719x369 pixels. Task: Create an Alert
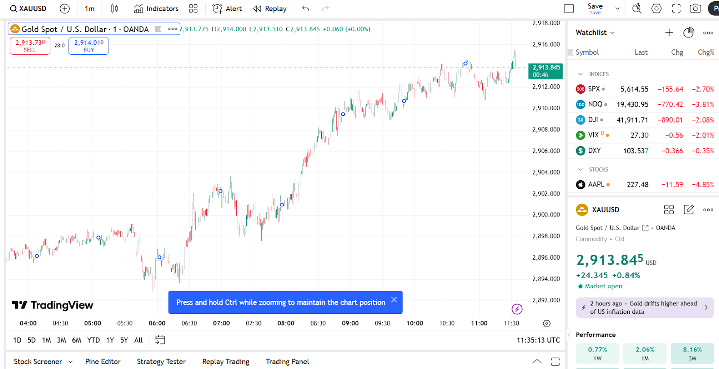[x=227, y=9]
